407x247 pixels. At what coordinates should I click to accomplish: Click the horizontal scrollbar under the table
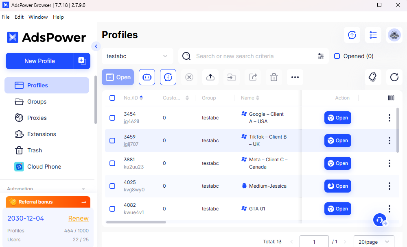click(x=136, y=222)
